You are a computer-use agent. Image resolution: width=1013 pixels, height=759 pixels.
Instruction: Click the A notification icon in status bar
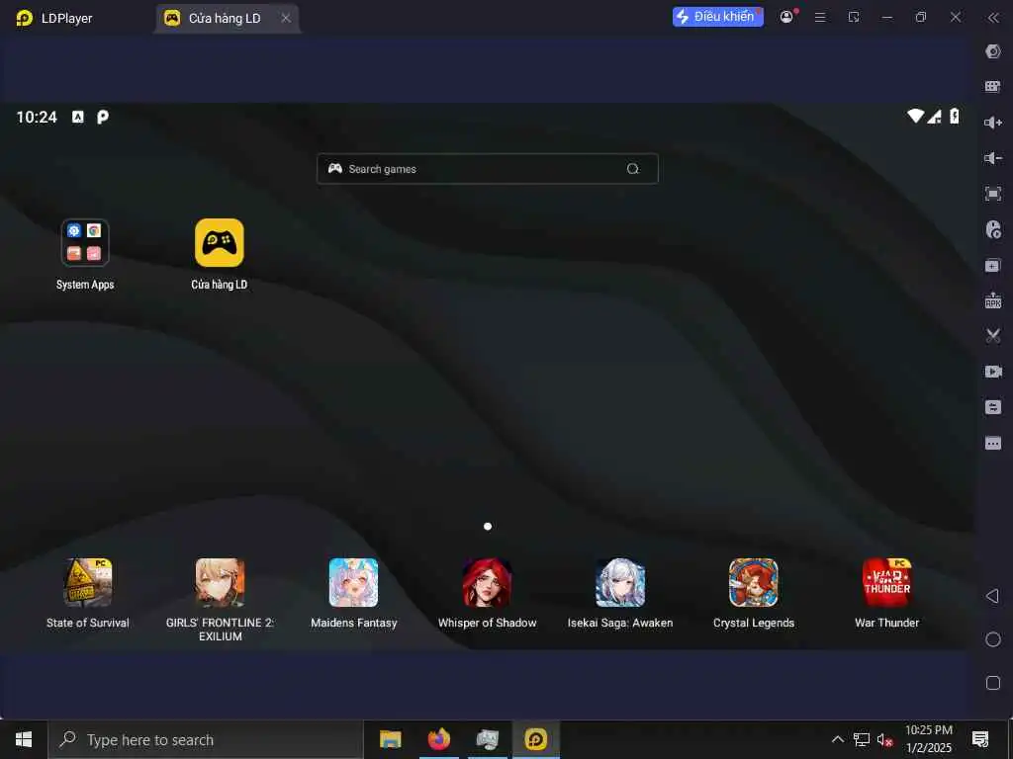tap(77, 117)
